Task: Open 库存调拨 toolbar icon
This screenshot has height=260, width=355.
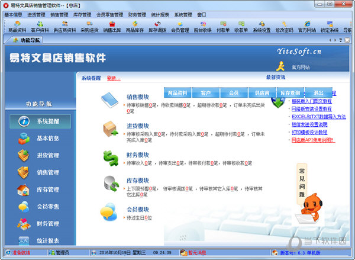Action: tap(157, 27)
